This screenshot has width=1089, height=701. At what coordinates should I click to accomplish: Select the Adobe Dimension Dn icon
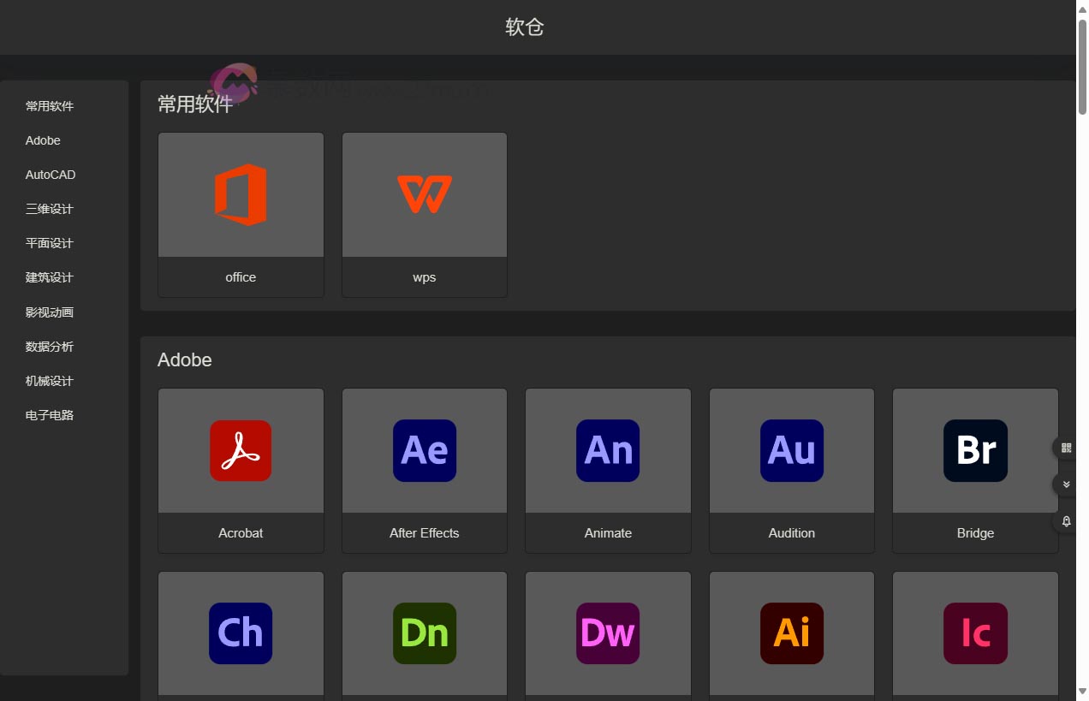point(425,633)
